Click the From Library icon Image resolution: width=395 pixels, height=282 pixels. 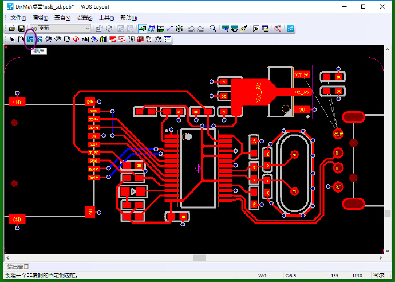point(149,40)
